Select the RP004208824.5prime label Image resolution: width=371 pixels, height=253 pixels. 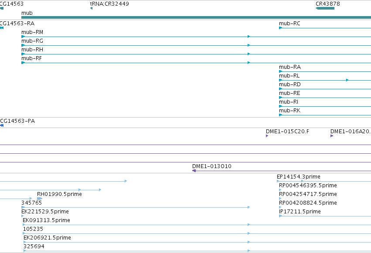point(308,203)
